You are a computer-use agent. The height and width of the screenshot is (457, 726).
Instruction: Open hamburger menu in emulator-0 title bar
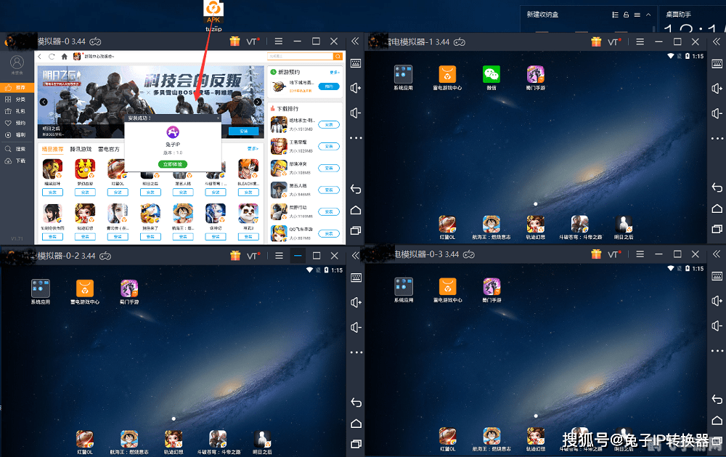click(x=278, y=41)
